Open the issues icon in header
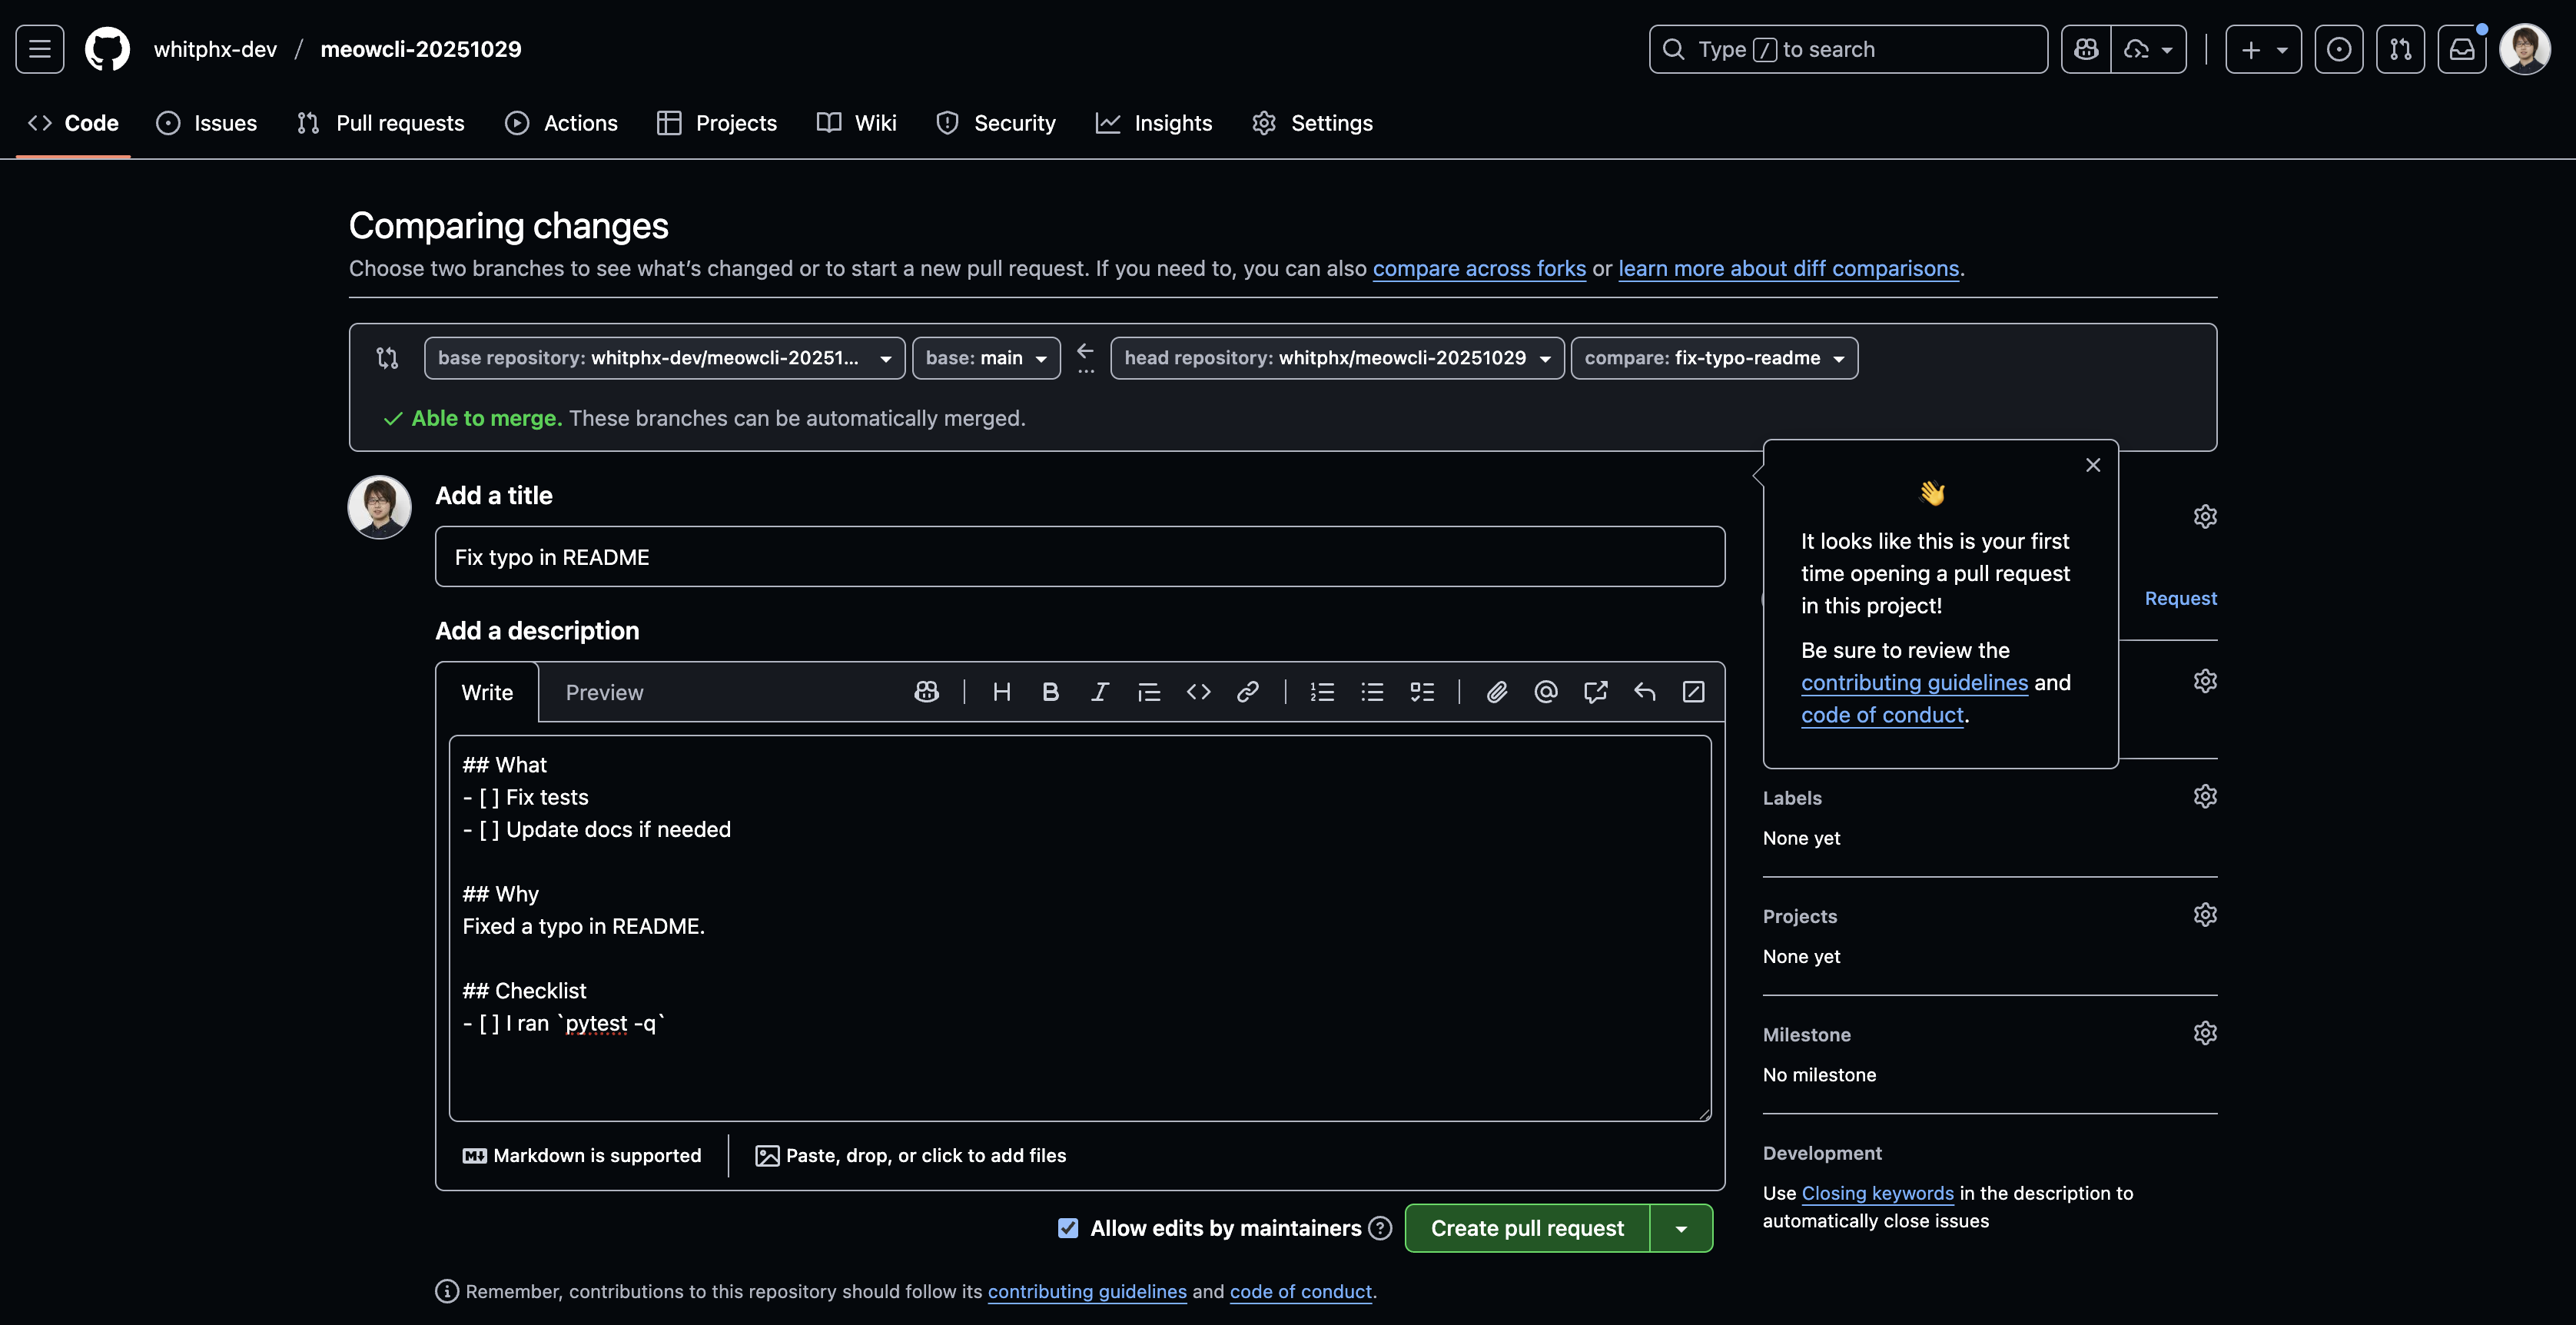This screenshot has width=2576, height=1325. (2339, 49)
